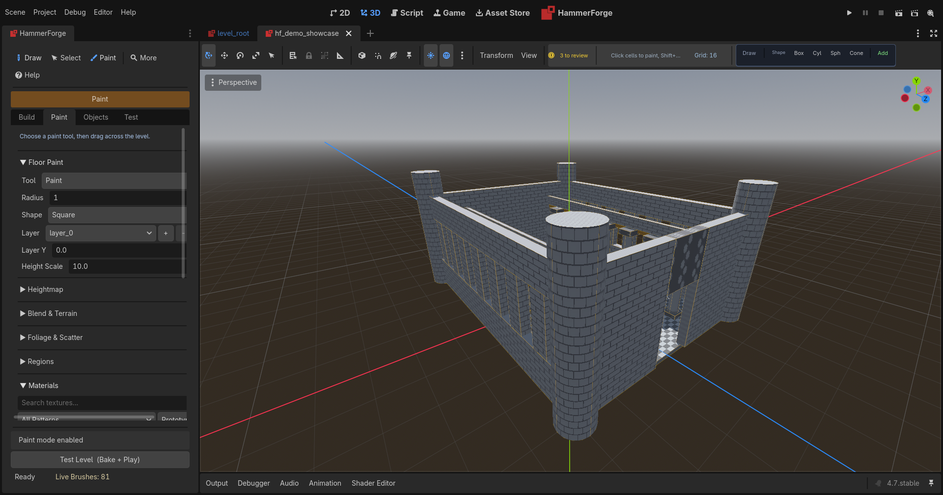Open the sun/environment settings dots menu
Viewport: 943px width, 495px height.
[x=462, y=55]
